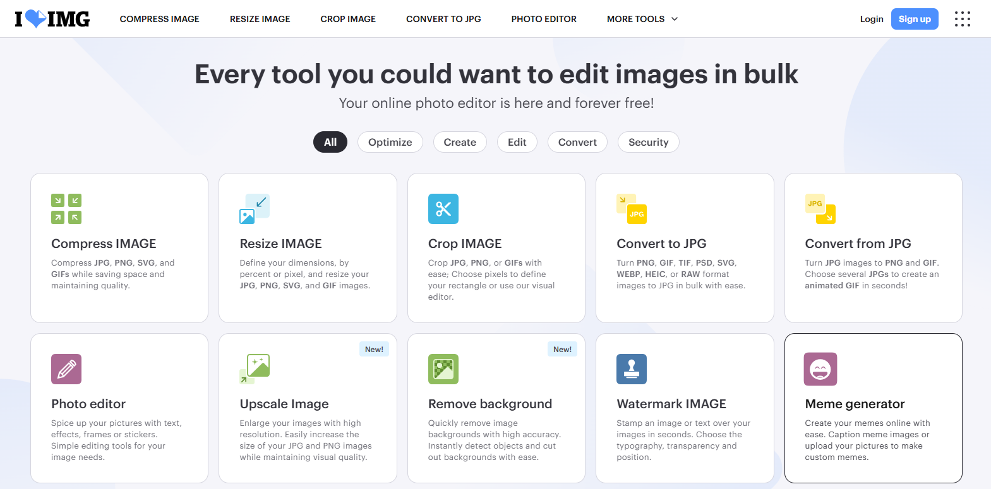Select the Convert filter tab
Viewport: 991px width, 489px height.
tap(577, 142)
